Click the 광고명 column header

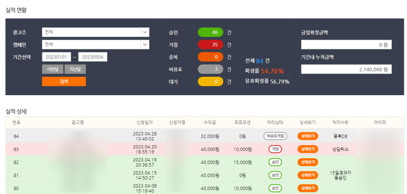(x=77, y=122)
